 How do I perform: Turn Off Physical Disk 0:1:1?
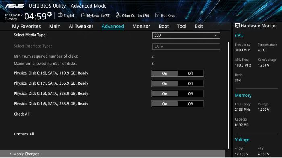point(191,83)
